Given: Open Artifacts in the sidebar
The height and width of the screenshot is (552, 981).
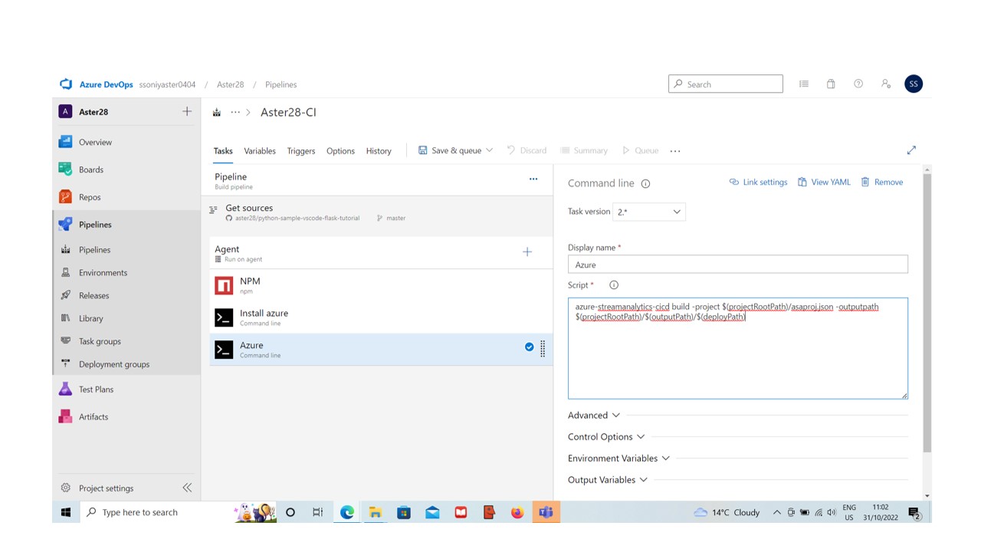Looking at the screenshot, I should 94,417.
